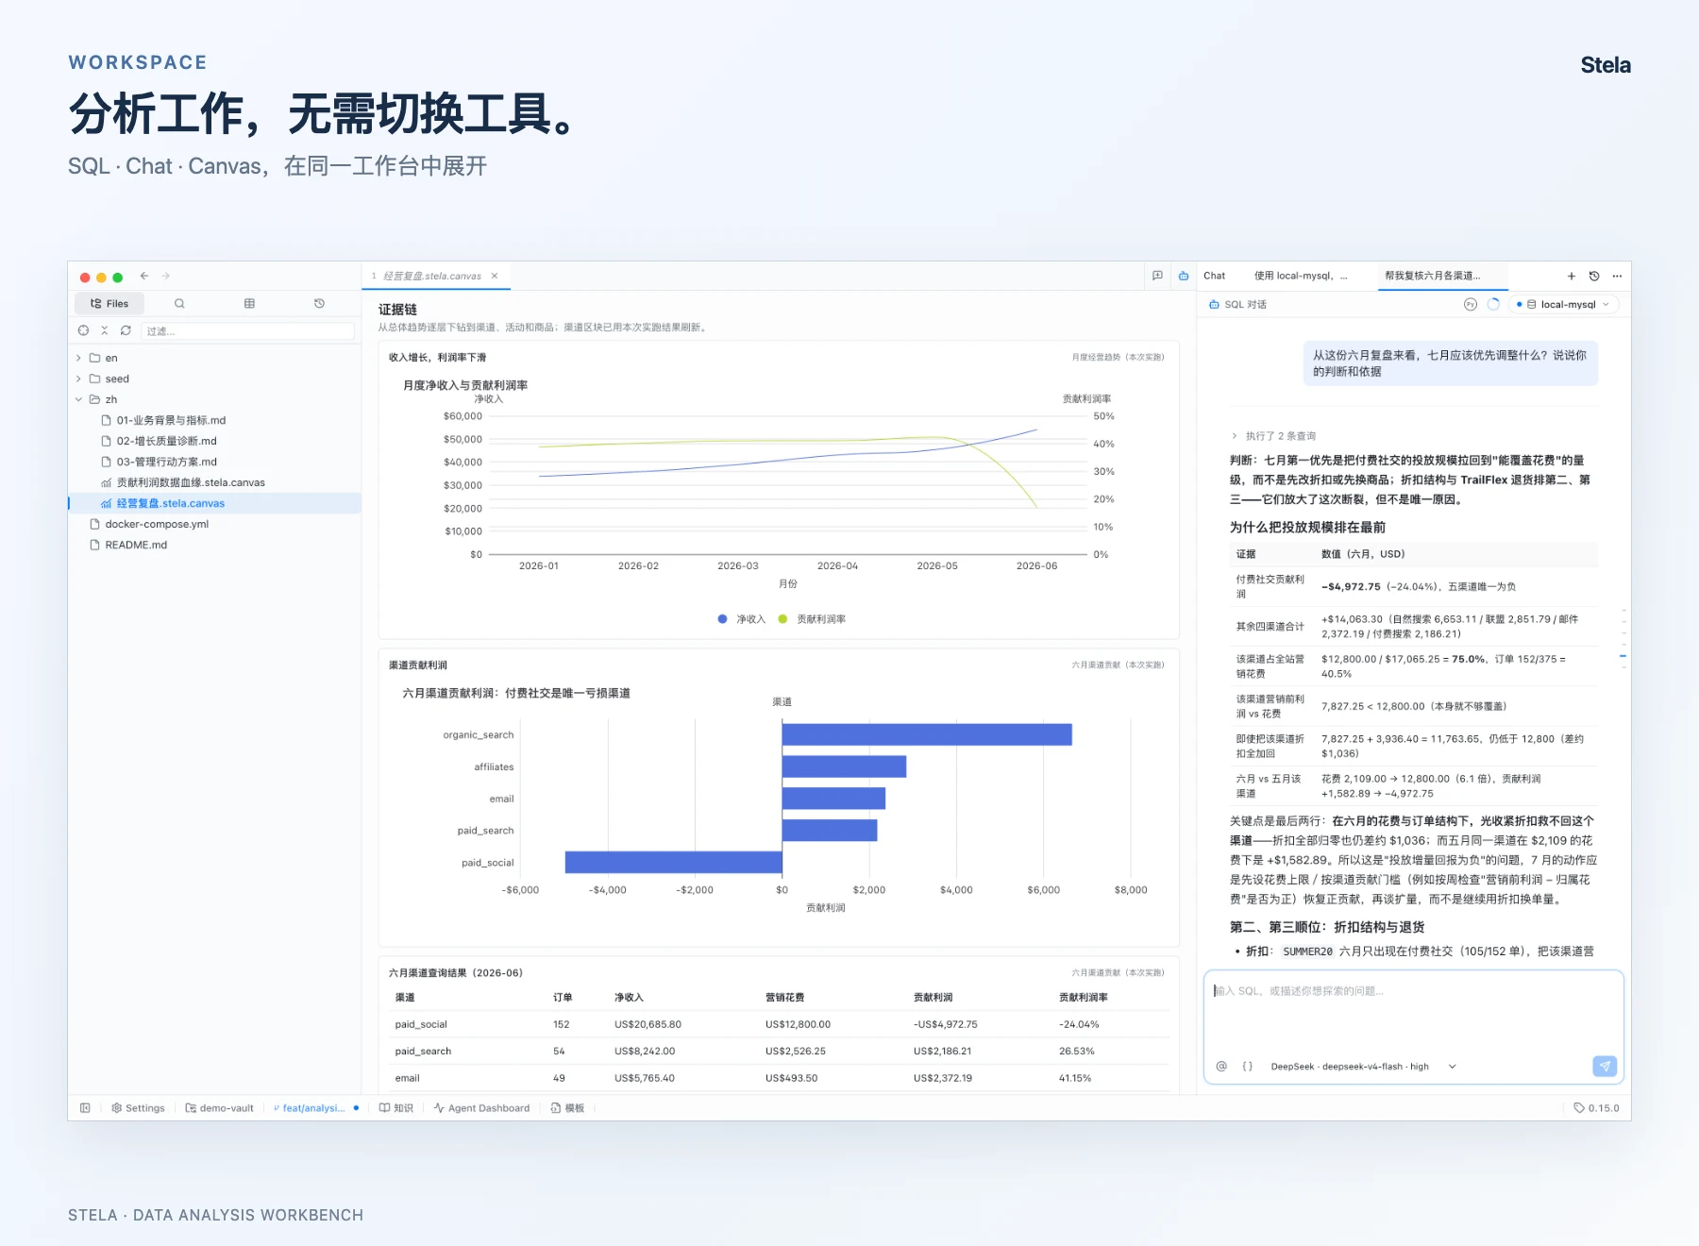
Task: Toggle the 贡献利润率 series in chart legend
Action: point(812,619)
